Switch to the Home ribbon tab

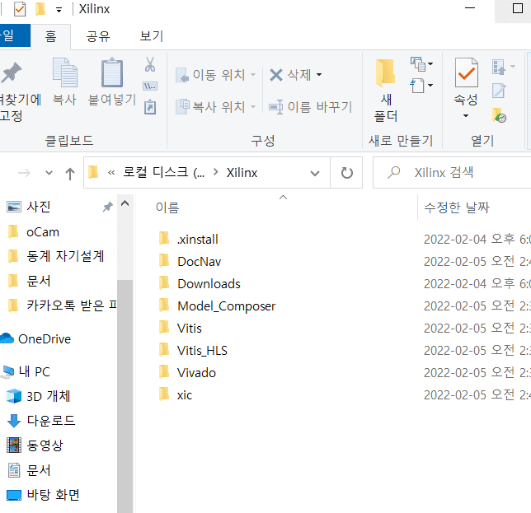click(x=51, y=36)
